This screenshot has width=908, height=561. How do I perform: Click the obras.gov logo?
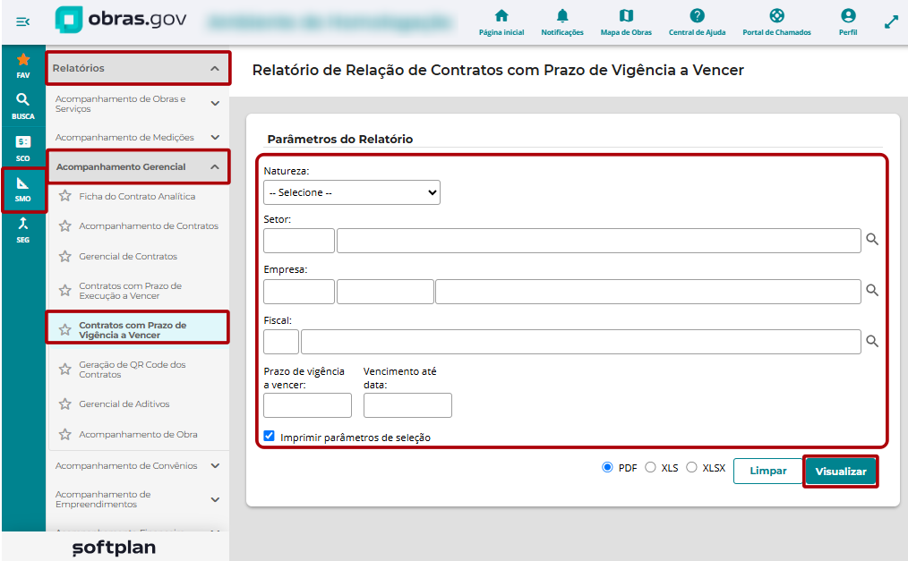pyautogui.click(x=121, y=20)
